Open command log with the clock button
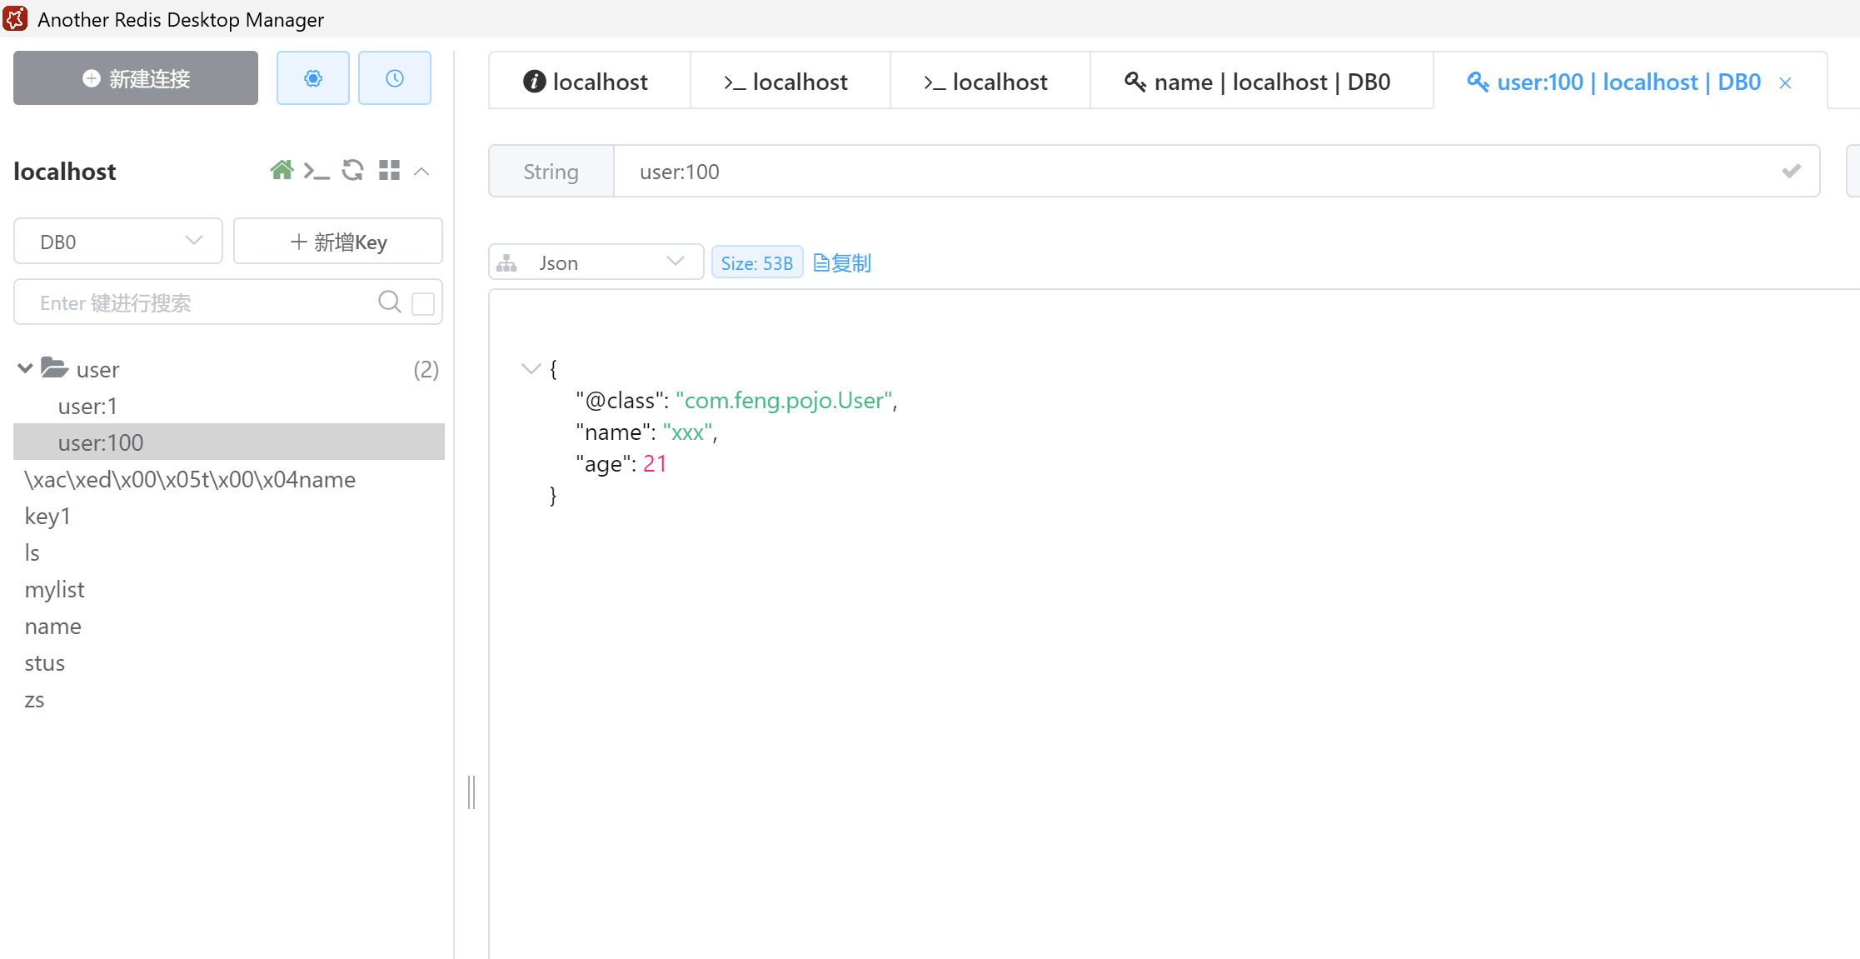The image size is (1860, 959). coord(394,78)
